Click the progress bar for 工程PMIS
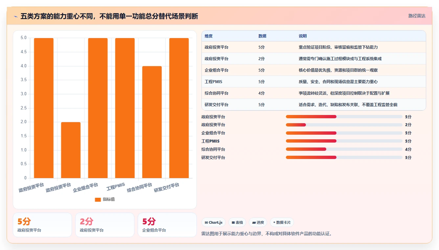This screenshot has height=250, width=439. pos(344,141)
